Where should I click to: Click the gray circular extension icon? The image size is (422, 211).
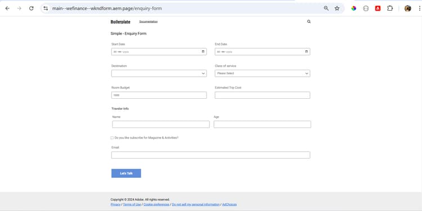[366, 8]
